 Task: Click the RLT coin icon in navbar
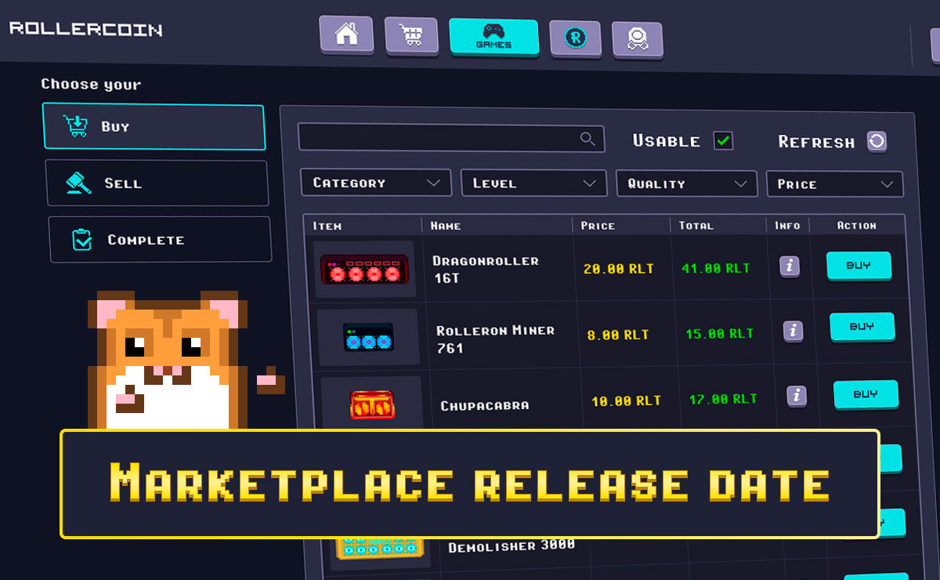[575, 38]
